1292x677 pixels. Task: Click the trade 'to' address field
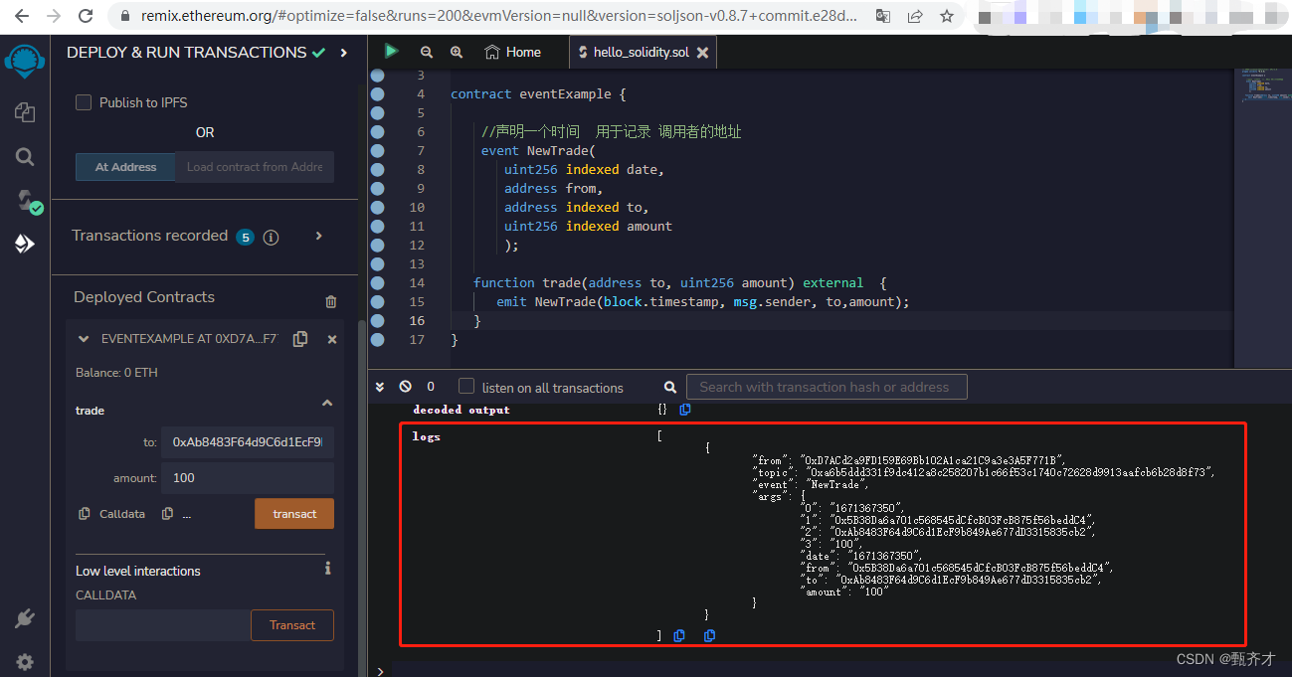248,442
